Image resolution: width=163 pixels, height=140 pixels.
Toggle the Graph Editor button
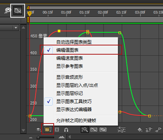pyautogui.click(x=18, y=11)
